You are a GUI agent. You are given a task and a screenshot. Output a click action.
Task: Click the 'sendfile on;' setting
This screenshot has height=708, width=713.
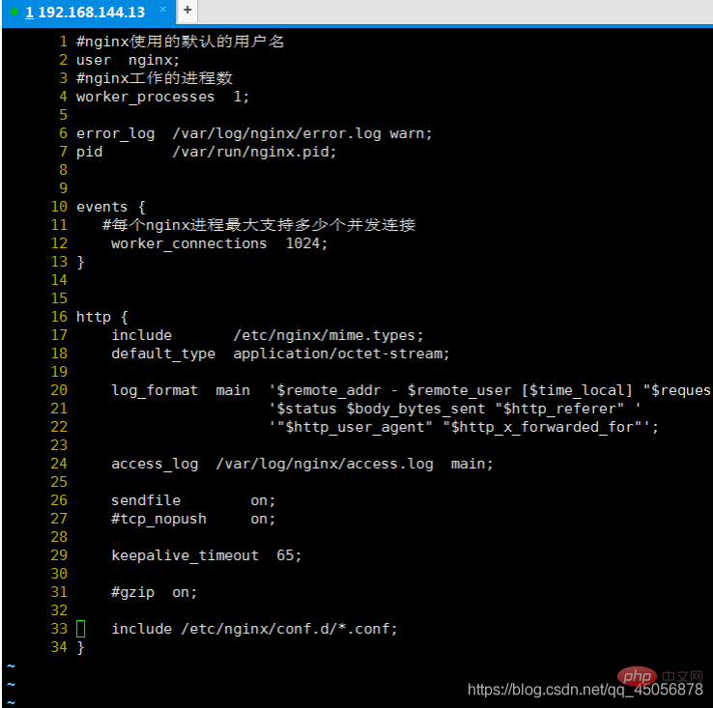pyautogui.click(x=193, y=500)
